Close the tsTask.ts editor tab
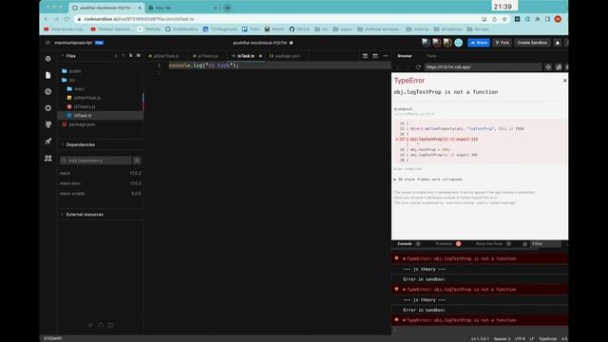The width and height of the screenshot is (608, 342). [260, 56]
